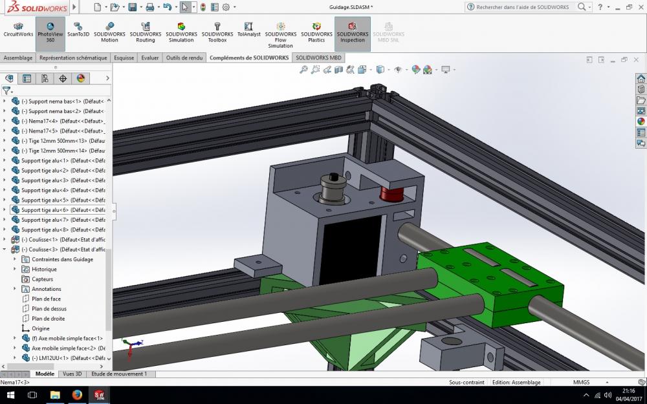
Task: Select the ConfigurationManager panel tab icon
Action: [x=45, y=79]
